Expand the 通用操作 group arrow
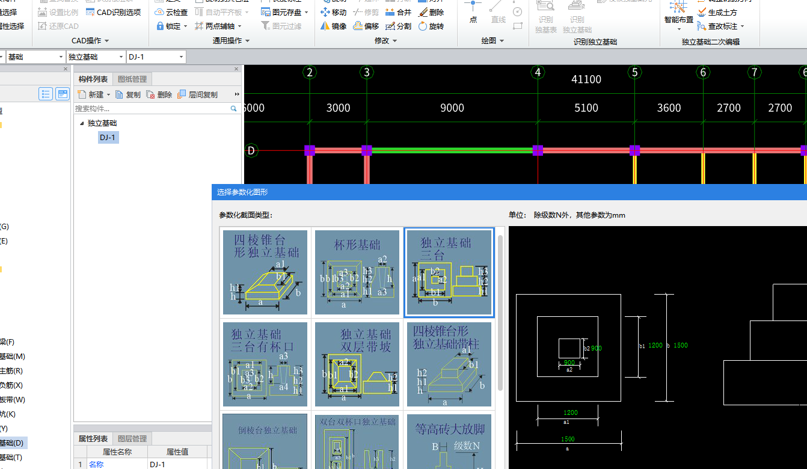 point(247,41)
